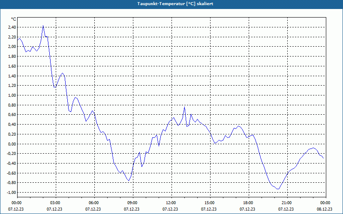Select the '07.12.23' date below '21:00'
The image size is (343, 214).
point(286,209)
